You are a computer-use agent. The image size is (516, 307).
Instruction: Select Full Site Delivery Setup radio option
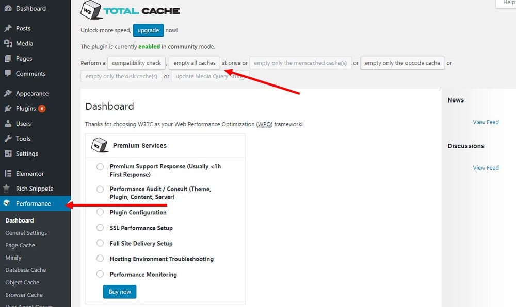click(x=100, y=243)
